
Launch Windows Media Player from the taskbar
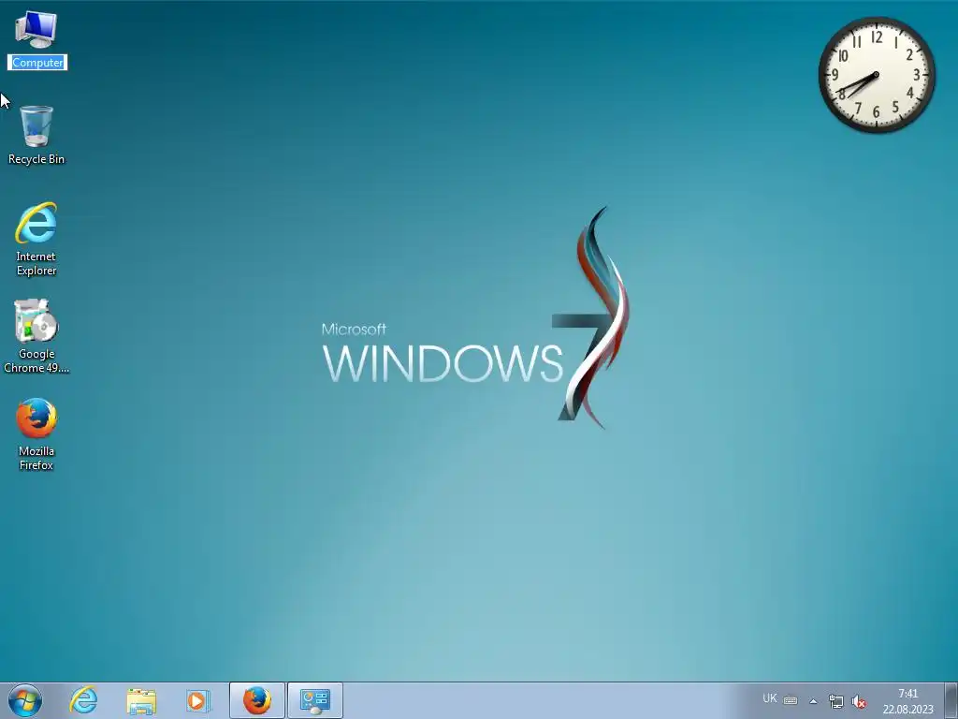point(198,700)
